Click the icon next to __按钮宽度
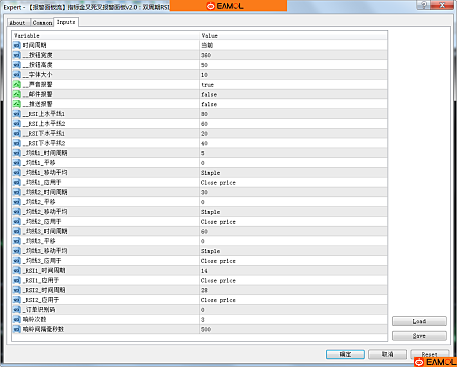 pos(16,55)
